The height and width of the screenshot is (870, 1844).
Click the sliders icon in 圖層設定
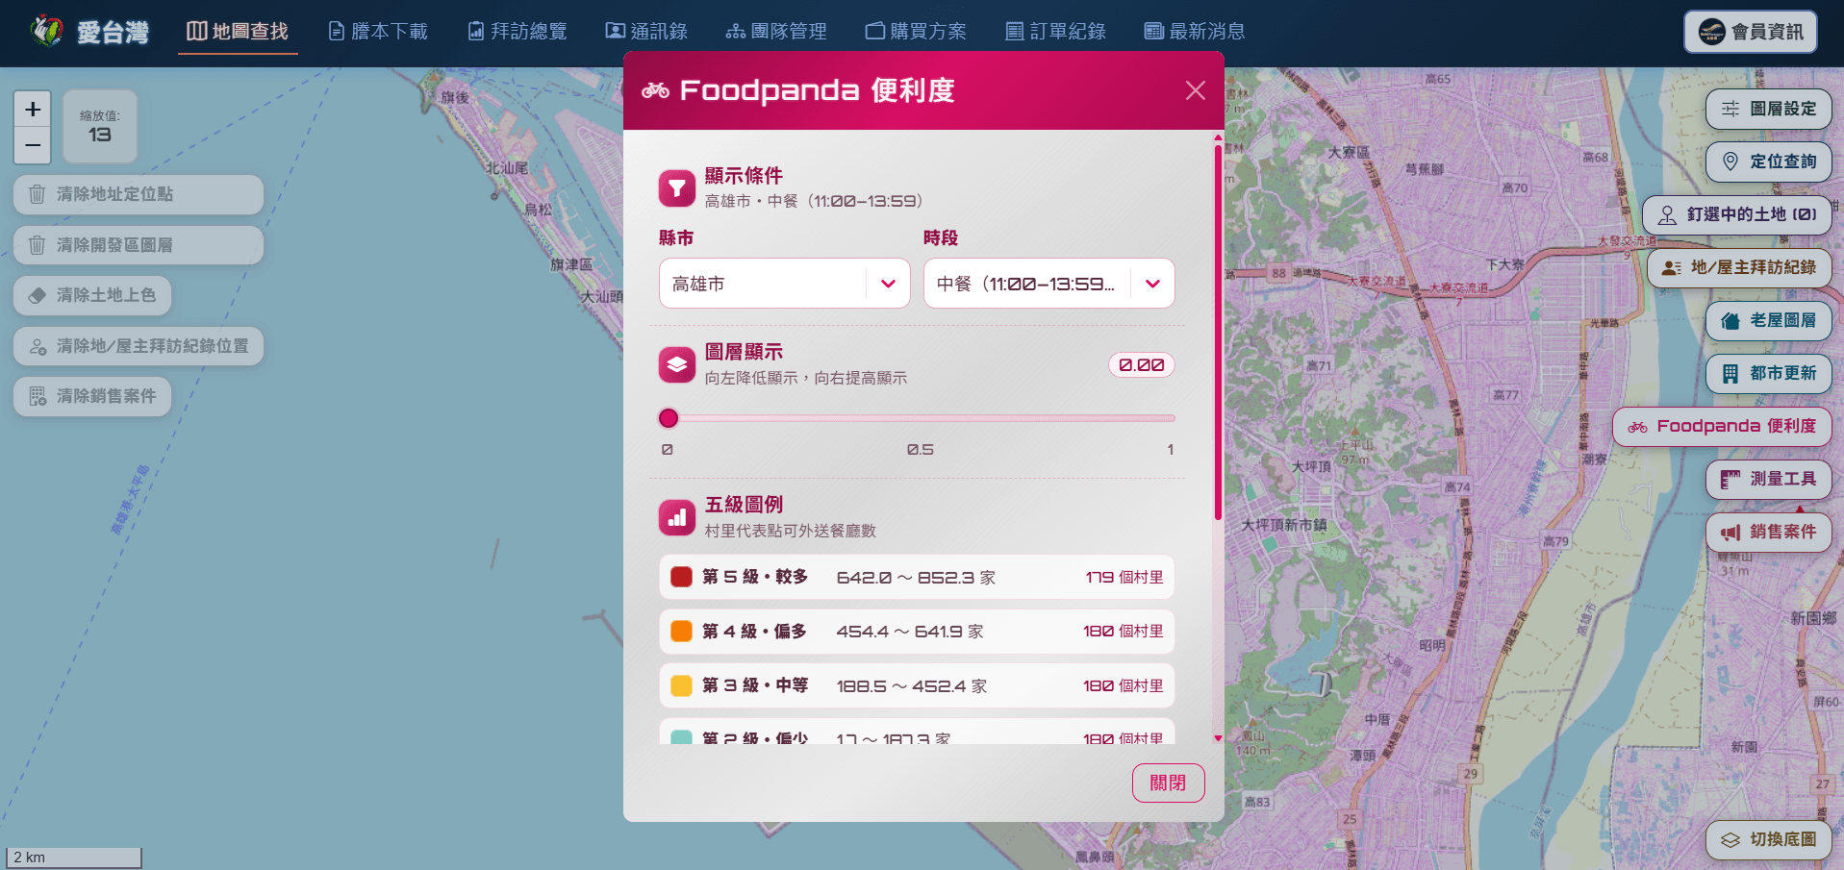pos(1730,109)
